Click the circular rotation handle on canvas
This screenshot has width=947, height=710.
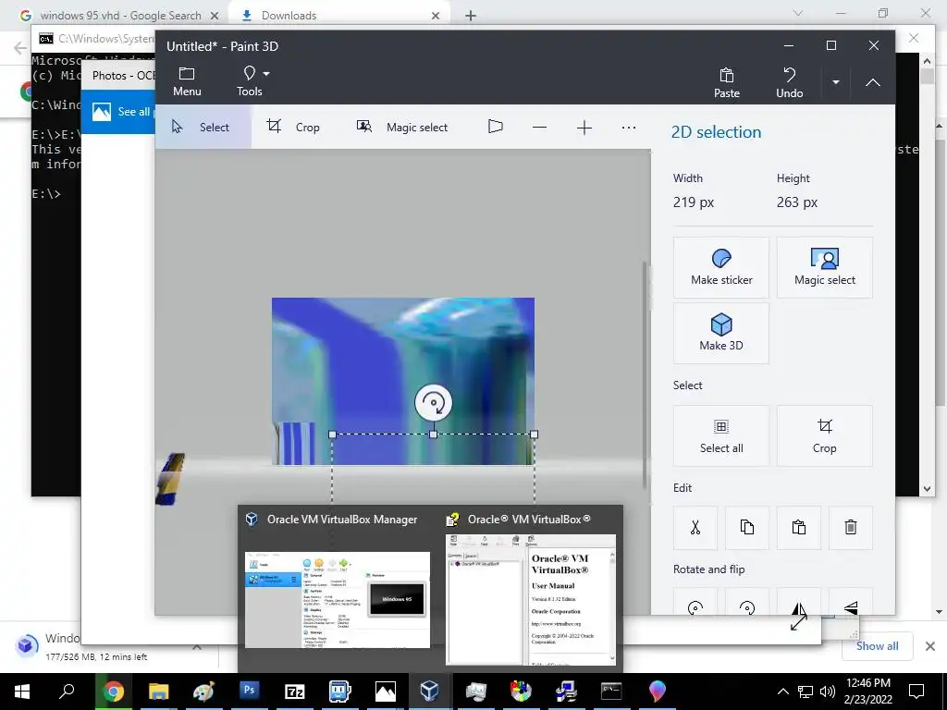pos(433,403)
